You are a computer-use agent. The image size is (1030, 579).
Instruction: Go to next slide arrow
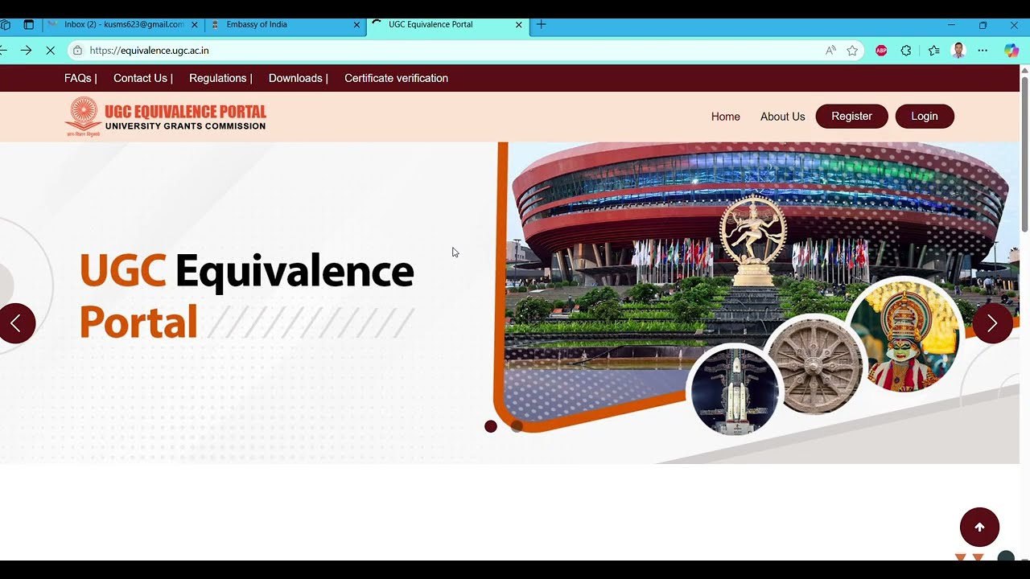click(992, 323)
